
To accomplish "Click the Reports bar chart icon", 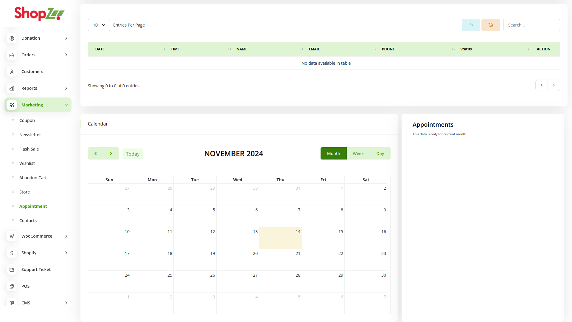I will coord(12,88).
